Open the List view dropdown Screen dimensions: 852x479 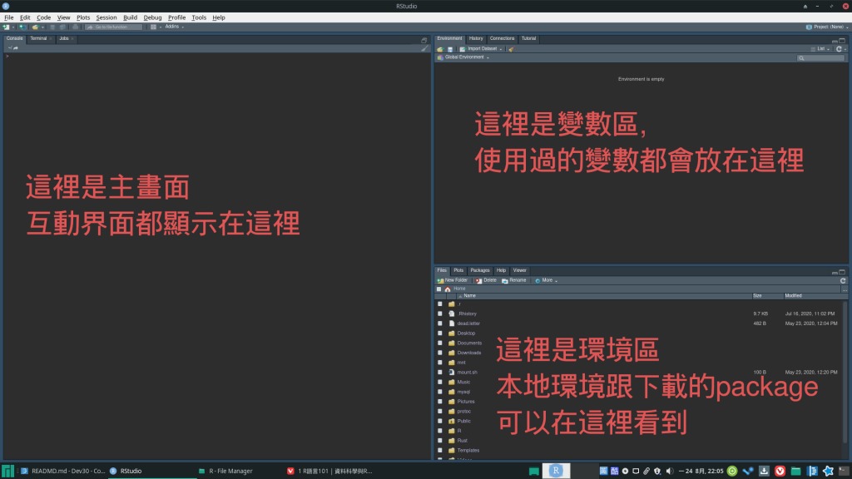[820, 49]
